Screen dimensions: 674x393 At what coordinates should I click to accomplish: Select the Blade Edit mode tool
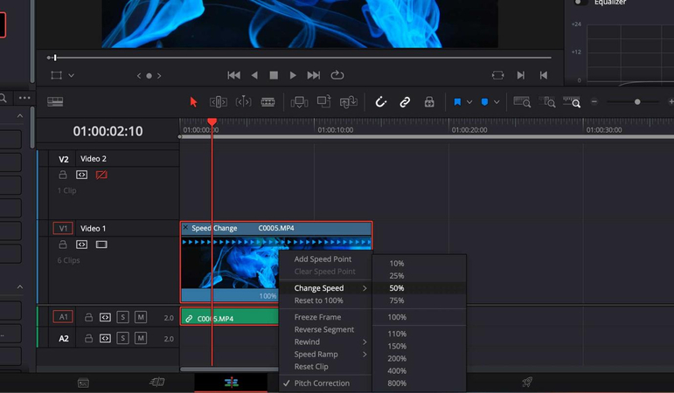(x=268, y=102)
